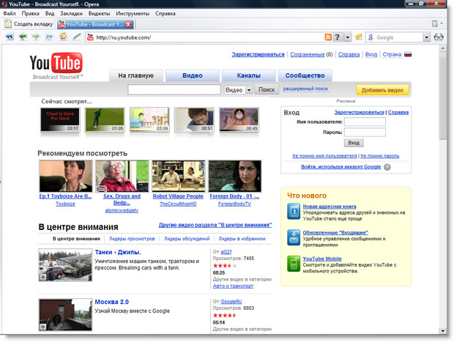Go back using the green back arrow

coord(23,37)
